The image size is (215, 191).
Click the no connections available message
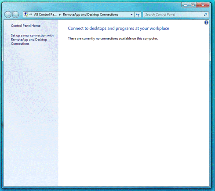[x=113, y=39]
